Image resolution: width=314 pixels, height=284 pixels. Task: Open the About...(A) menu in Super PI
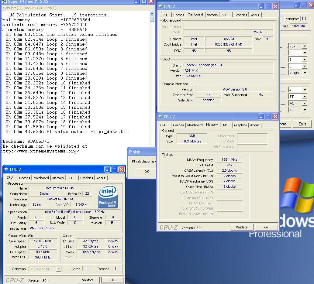click(33, 8)
